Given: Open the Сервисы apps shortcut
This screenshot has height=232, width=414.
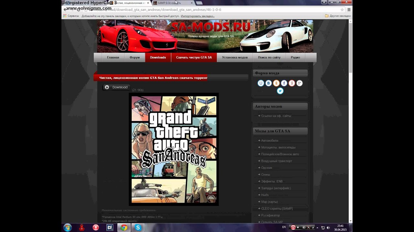Looking at the screenshot, I should pos(71,16).
